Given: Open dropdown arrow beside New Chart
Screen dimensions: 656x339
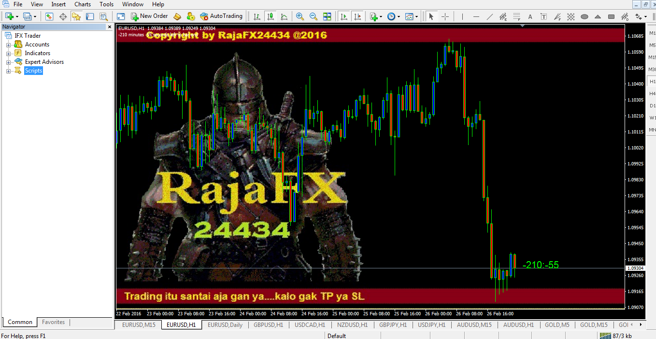Looking at the screenshot, I should pos(17,16).
